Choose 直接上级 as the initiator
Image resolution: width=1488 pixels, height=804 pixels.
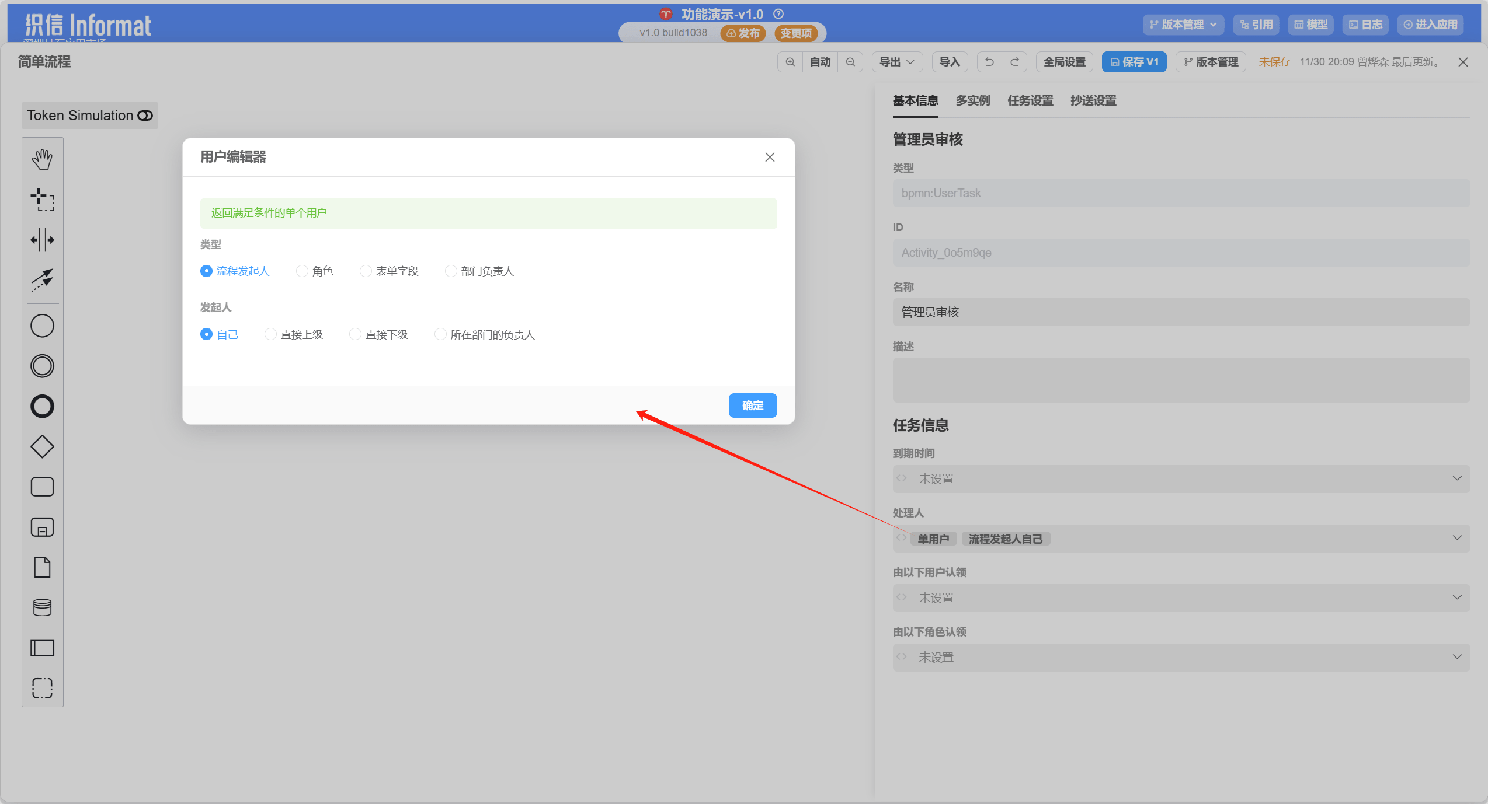click(x=271, y=334)
